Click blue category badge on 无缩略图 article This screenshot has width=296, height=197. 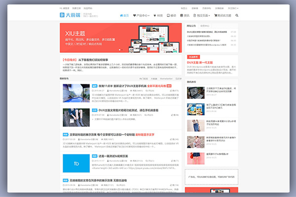(66, 180)
